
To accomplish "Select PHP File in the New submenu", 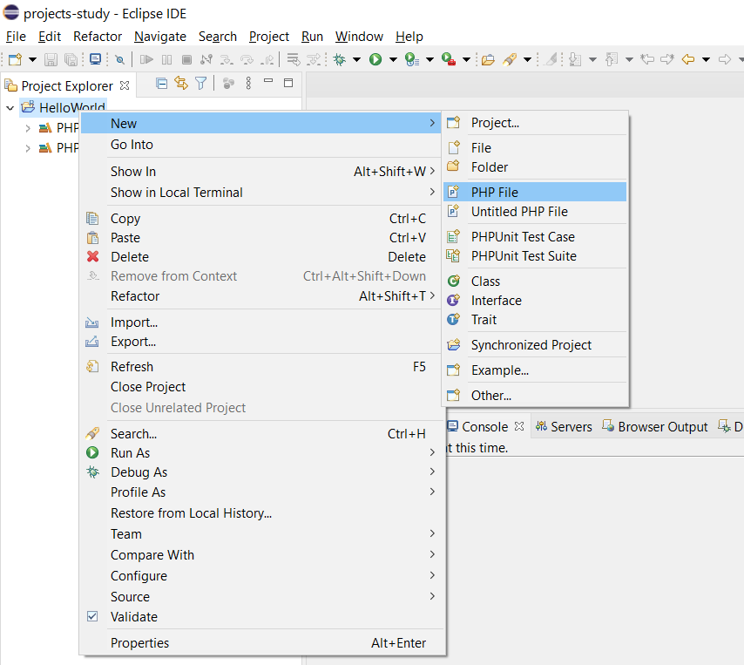I will (535, 193).
